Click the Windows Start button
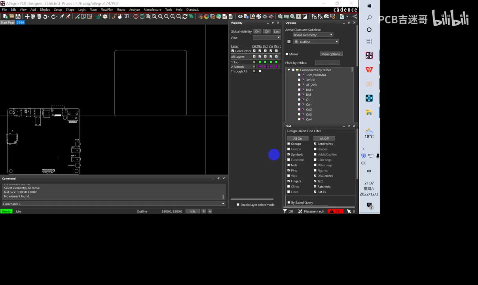 click(x=369, y=6)
